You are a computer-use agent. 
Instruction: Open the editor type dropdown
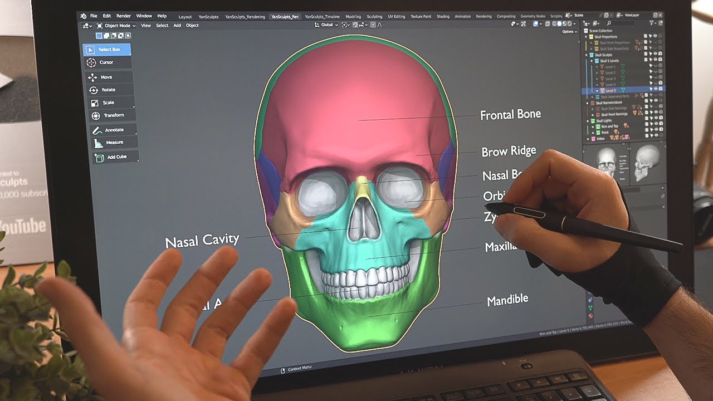click(87, 26)
